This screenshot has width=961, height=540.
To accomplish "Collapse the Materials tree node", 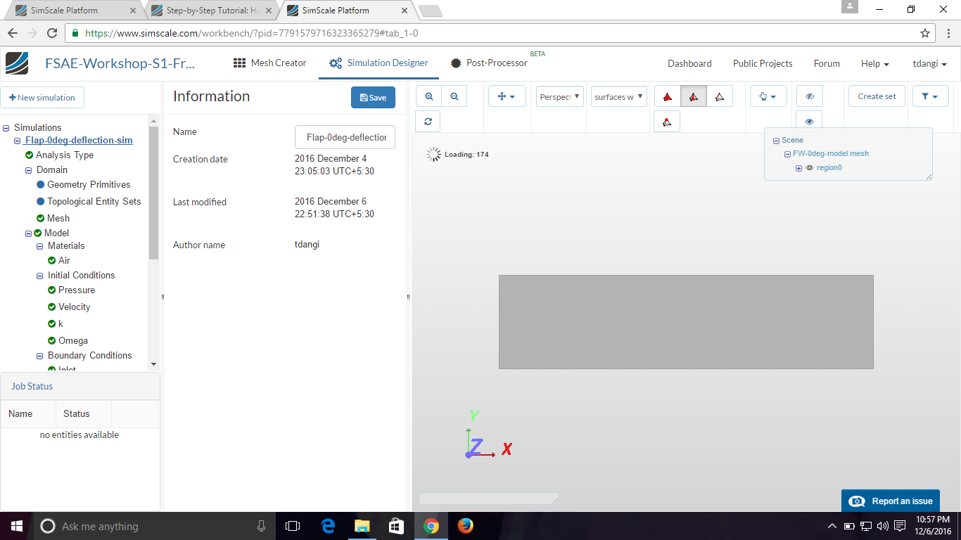I will pos(40,246).
